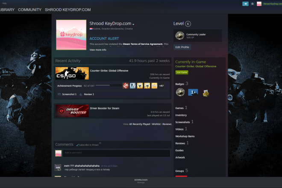Open the Review 1 thumbs icon link
Screen dimensions: 282x188
81,94
